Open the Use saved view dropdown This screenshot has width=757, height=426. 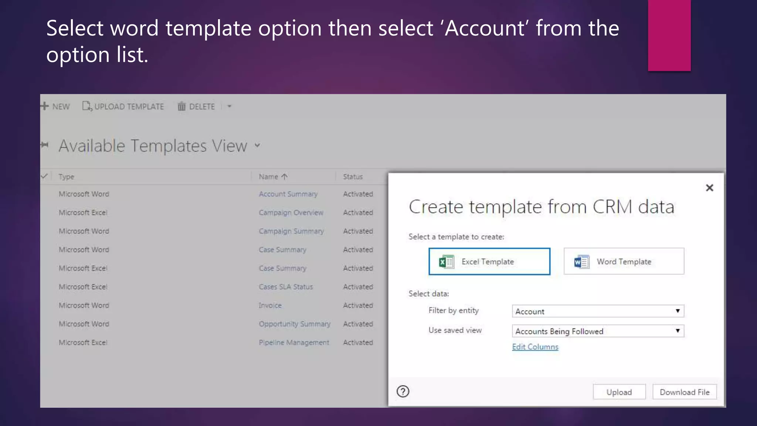tap(598, 331)
